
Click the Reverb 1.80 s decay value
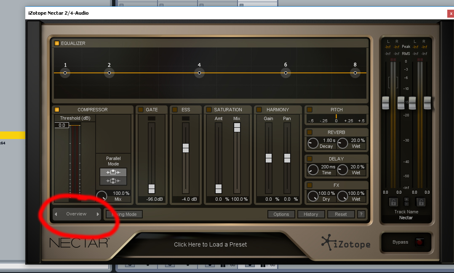click(329, 140)
